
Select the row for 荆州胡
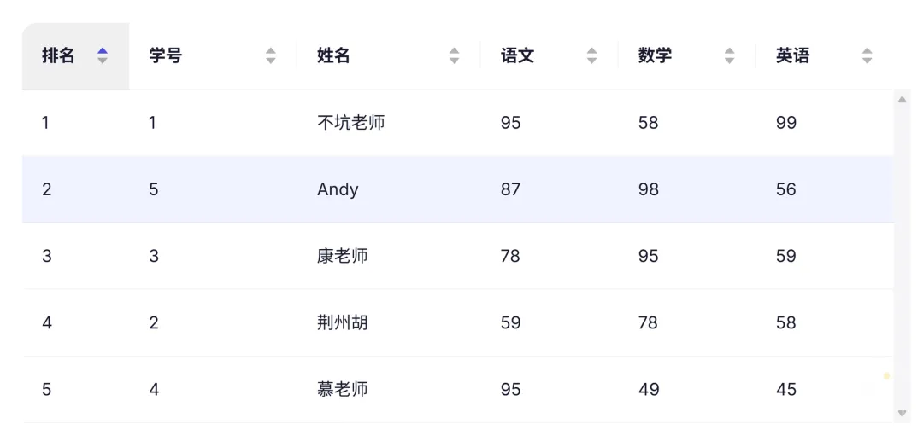click(342, 322)
